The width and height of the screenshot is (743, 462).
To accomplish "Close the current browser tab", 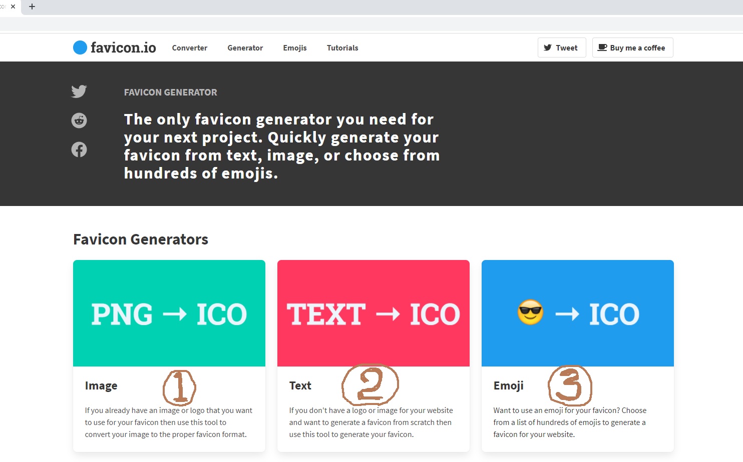I will click(13, 6).
